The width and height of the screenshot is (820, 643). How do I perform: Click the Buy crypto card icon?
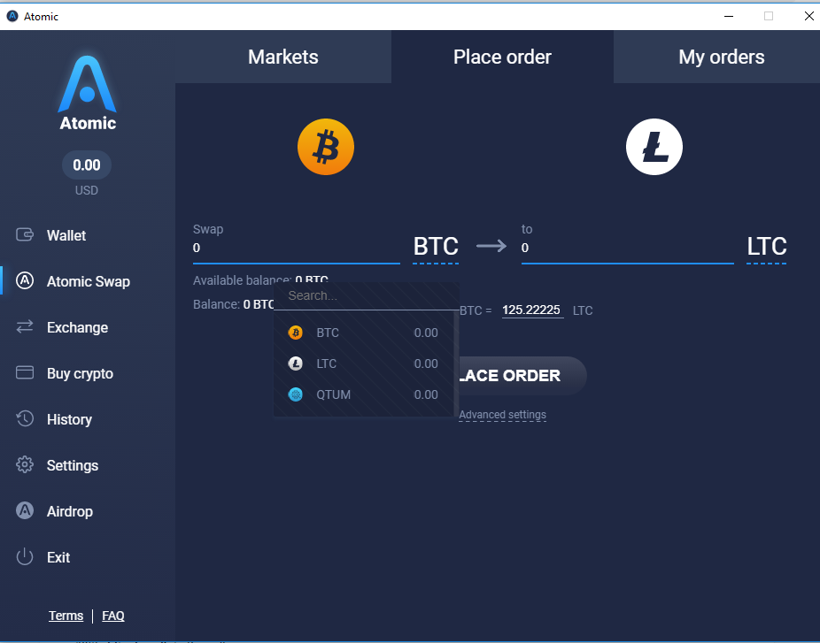tap(25, 372)
